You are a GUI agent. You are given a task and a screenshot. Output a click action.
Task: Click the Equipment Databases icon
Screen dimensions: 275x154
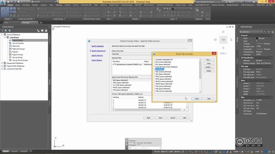[x=5, y=63]
